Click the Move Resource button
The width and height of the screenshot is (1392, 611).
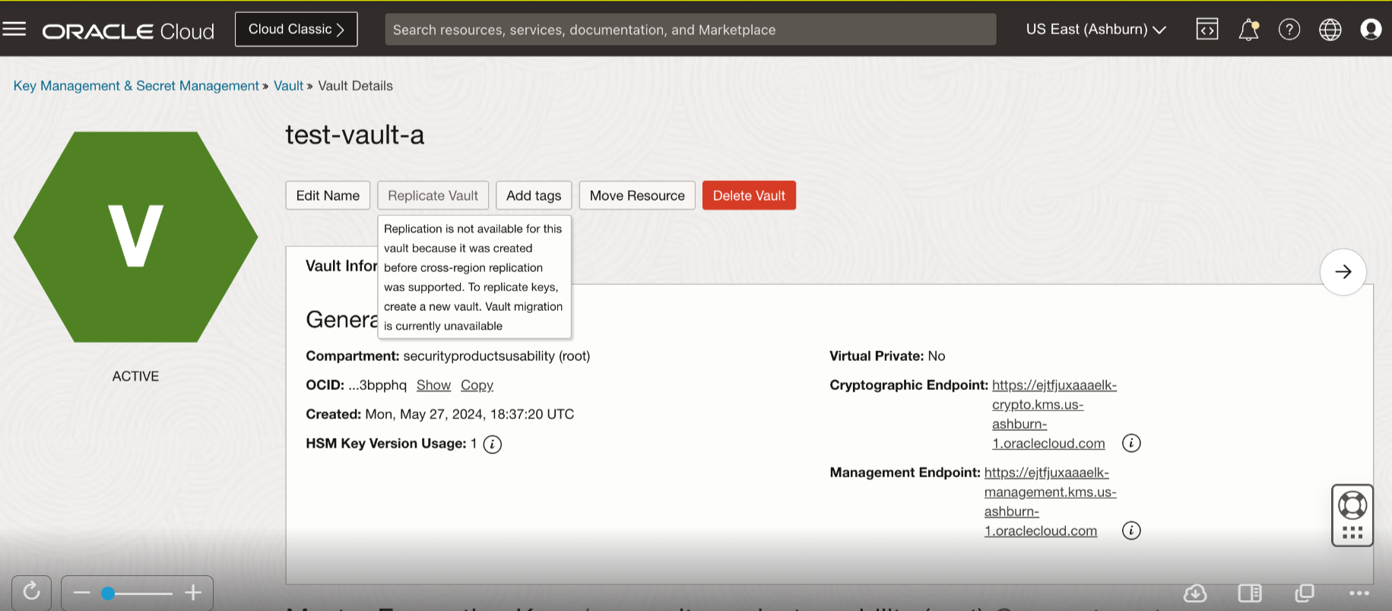tap(636, 195)
